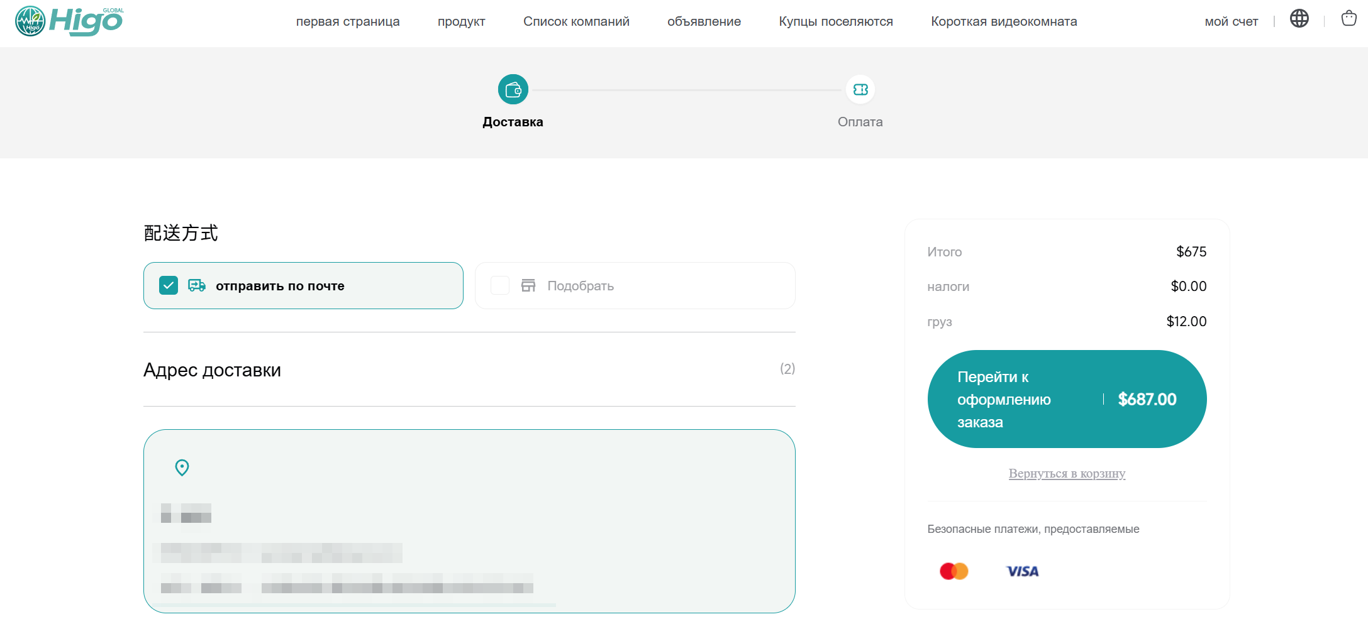
Task: Click Безопасные платежи, предоставляемые text
Action: 1033,529
